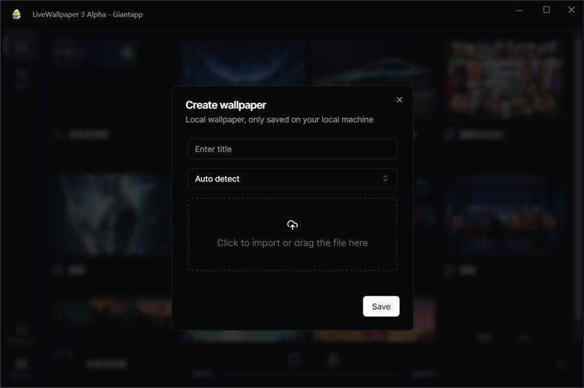Image resolution: width=584 pixels, height=388 pixels.
Task: Select the blue glowing arc wallpaper thumbnail
Action: coord(244,63)
